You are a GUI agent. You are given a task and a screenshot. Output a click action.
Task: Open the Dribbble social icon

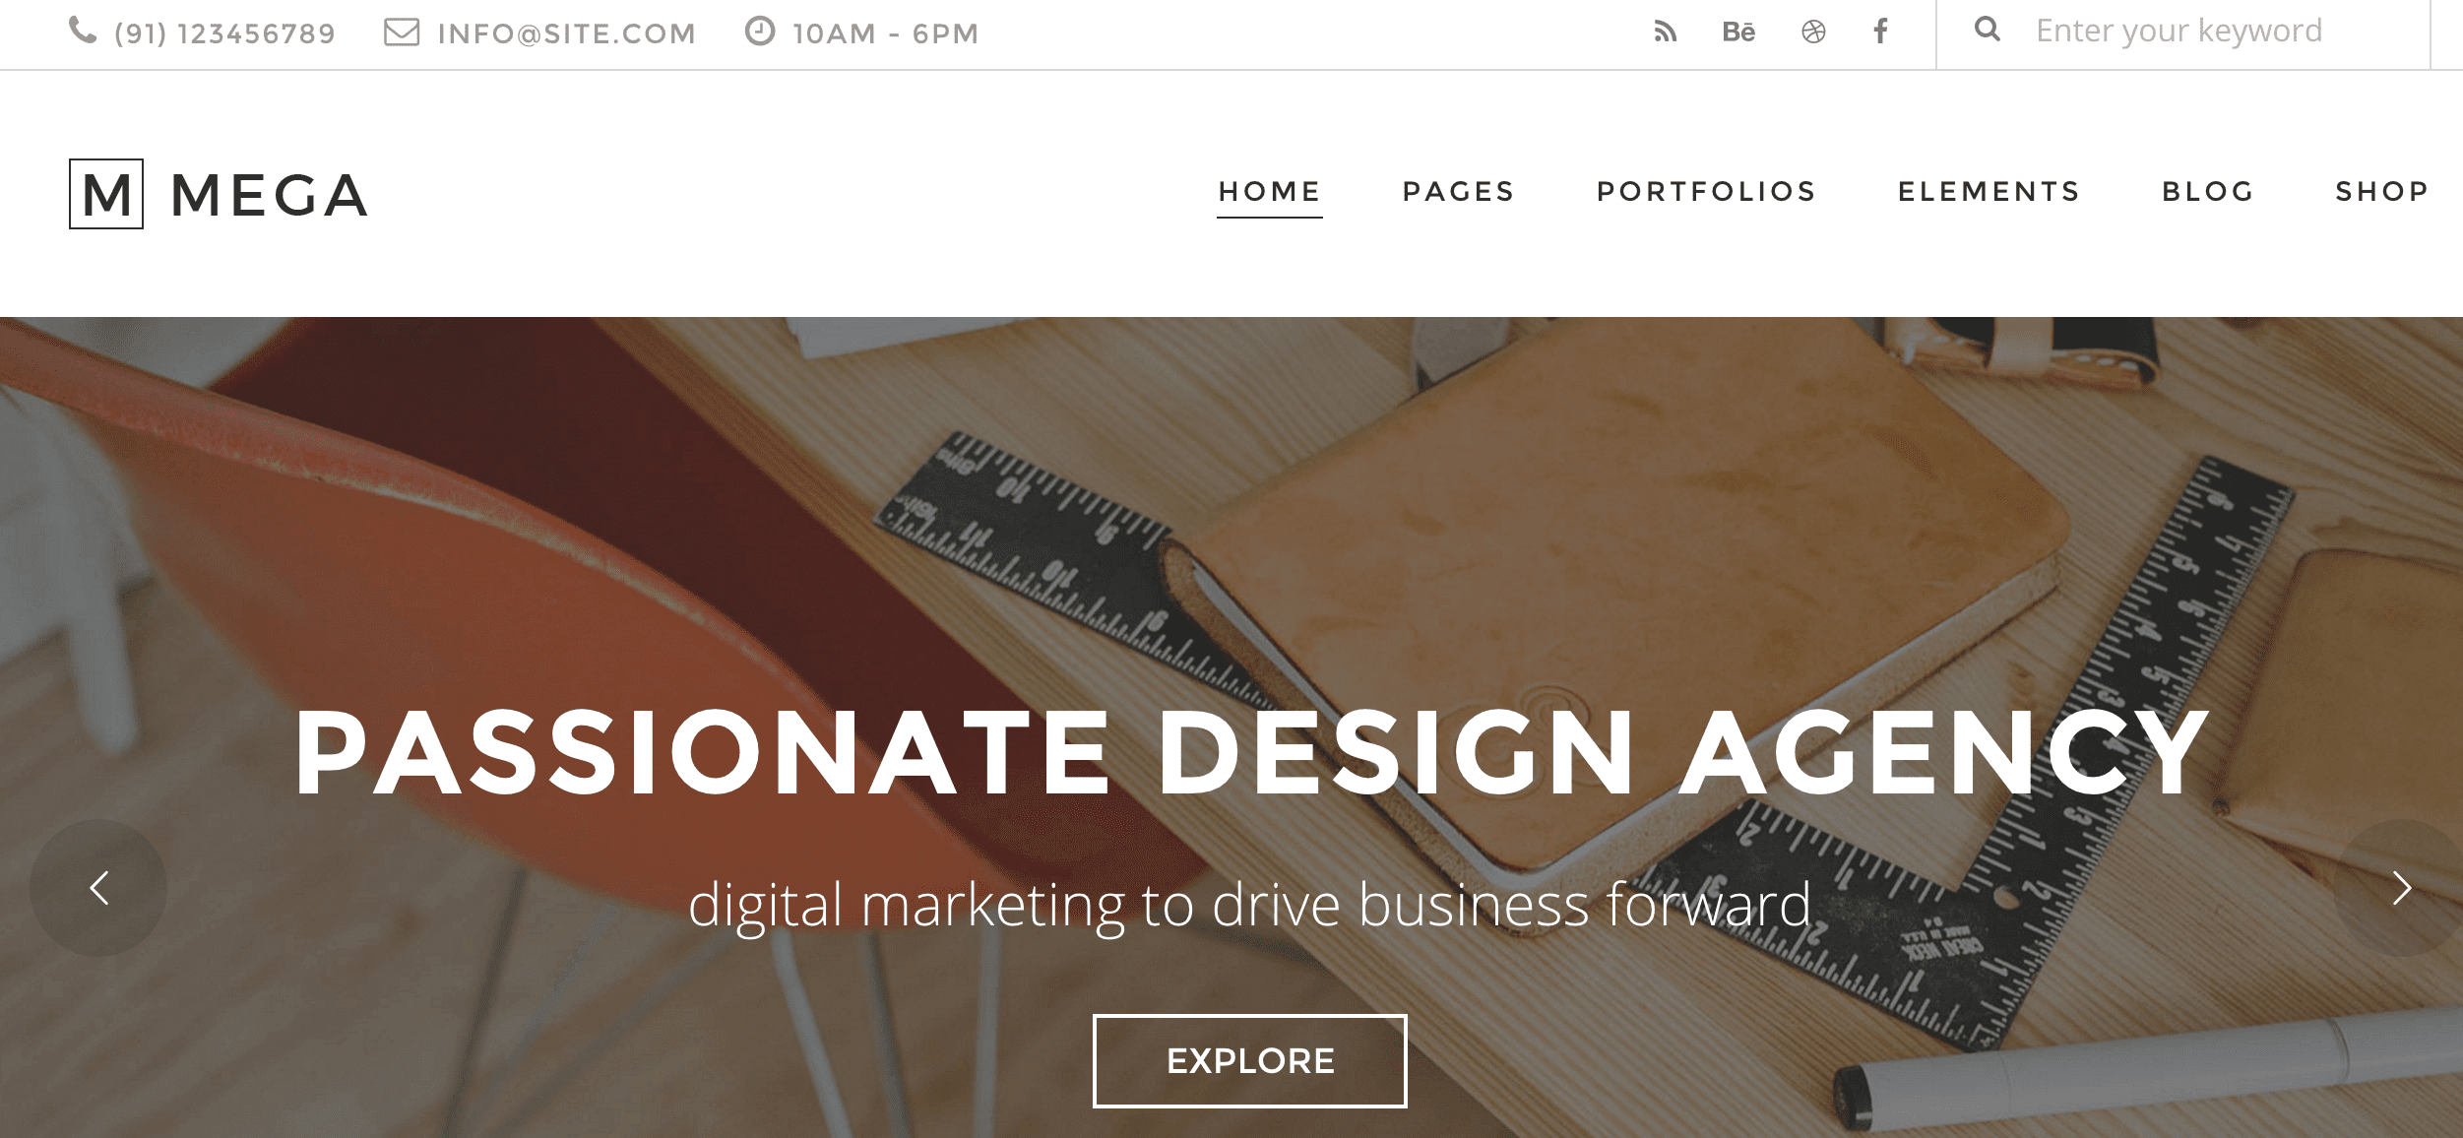(x=1813, y=32)
